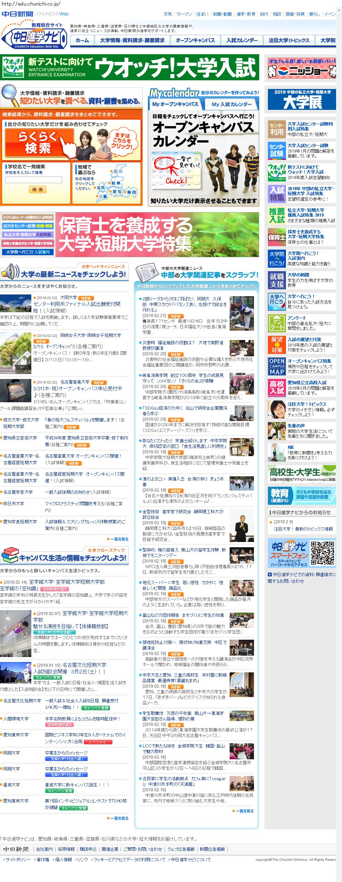Switch to My オープンキャンパス tab
342x882 pixels.
click(175, 104)
